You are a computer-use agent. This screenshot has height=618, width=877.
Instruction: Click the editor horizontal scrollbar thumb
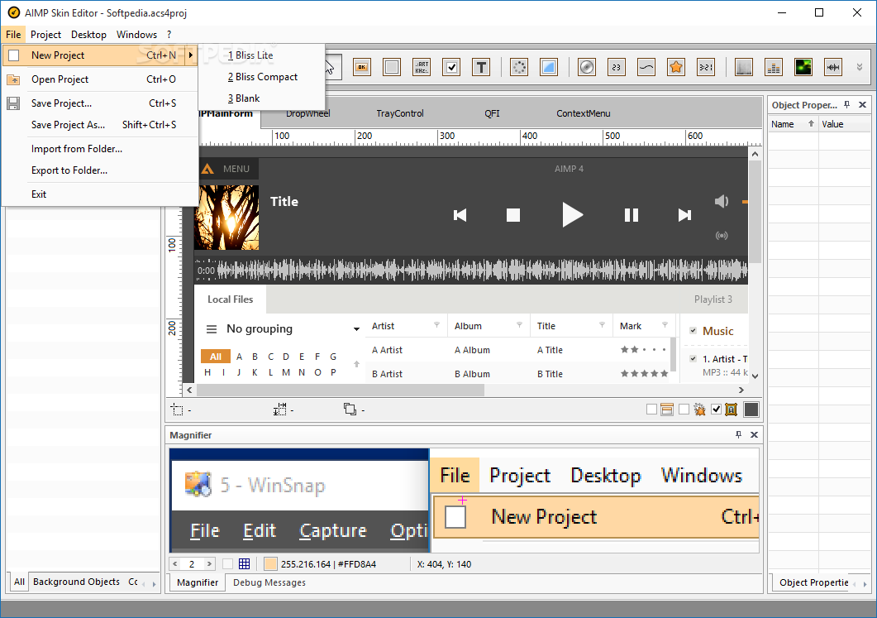[x=340, y=390]
